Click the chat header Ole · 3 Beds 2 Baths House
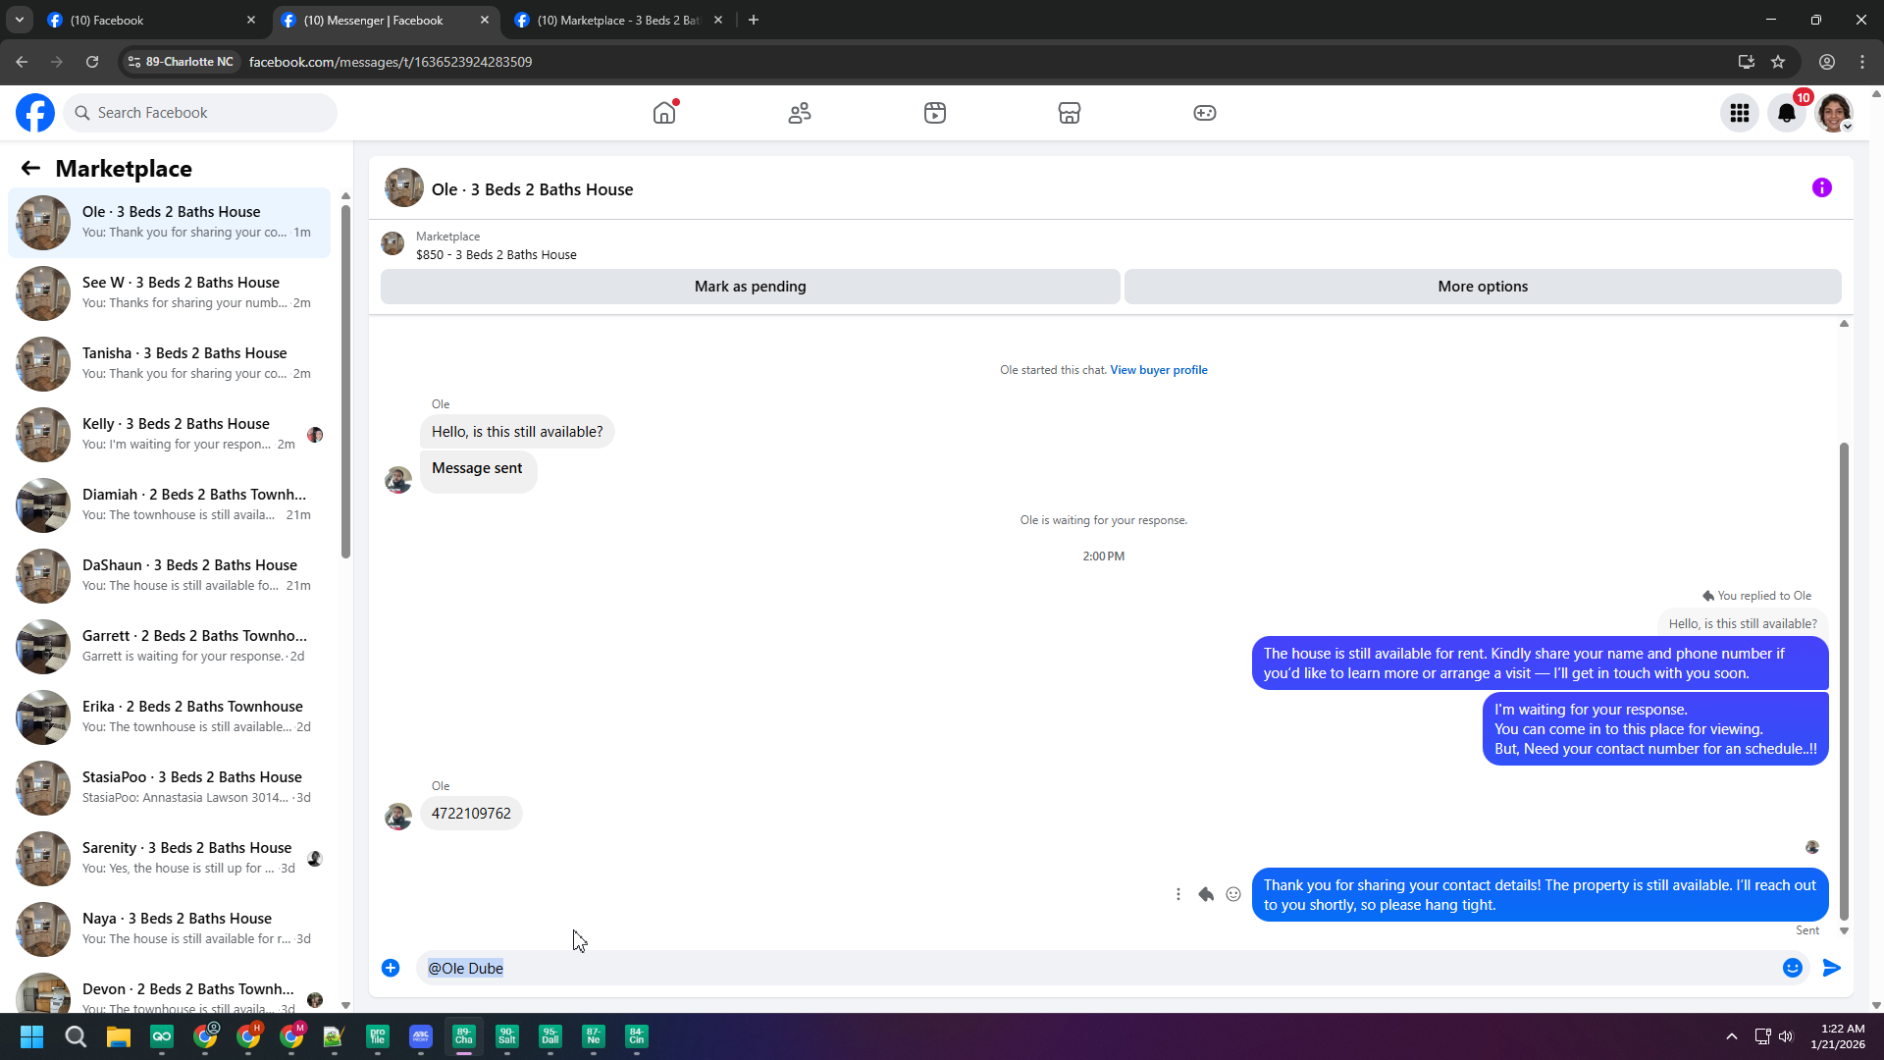 tap(533, 189)
